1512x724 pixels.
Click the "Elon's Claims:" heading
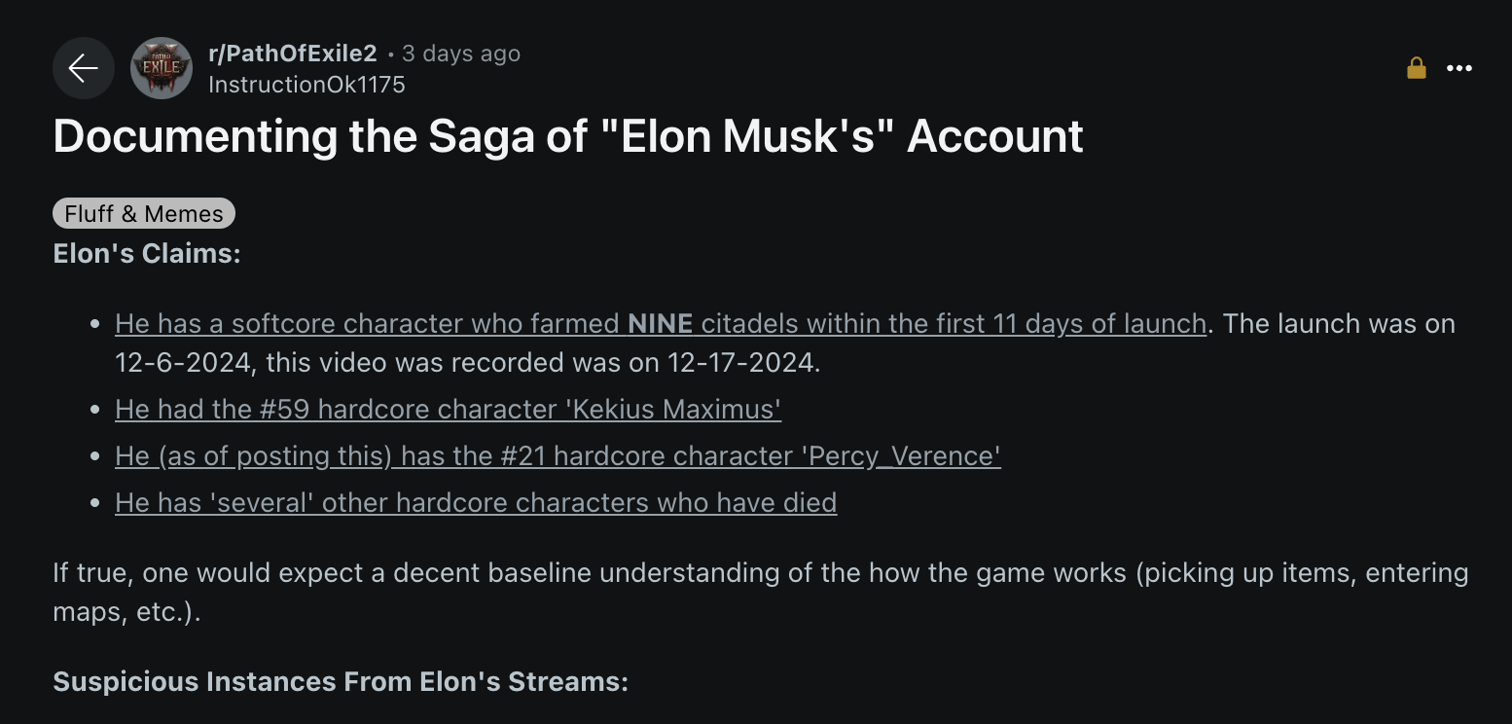tap(147, 253)
